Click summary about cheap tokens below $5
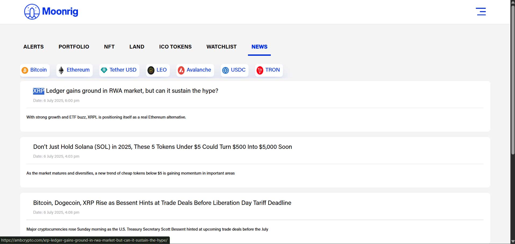515x244 pixels. click(x=131, y=173)
